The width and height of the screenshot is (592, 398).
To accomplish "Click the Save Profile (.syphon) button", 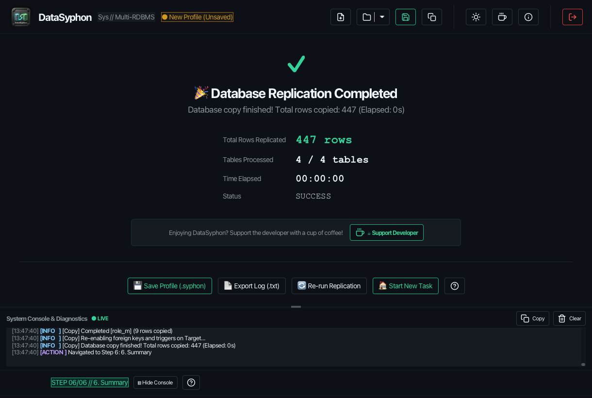I will coord(170,286).
